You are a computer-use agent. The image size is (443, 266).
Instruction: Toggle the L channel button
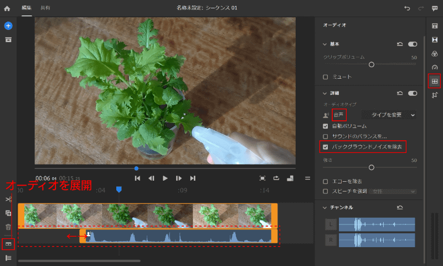click(x=331, y=224)
